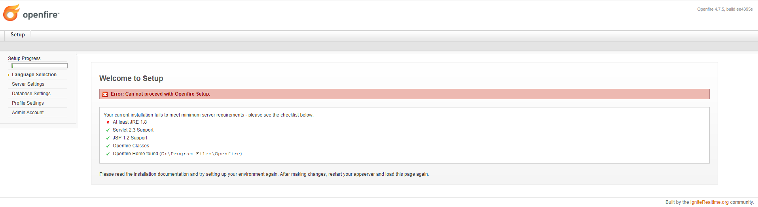Click the Welcome to Setup heading
The width and height of the screenshot is (758, 207).
coord(131,78)
